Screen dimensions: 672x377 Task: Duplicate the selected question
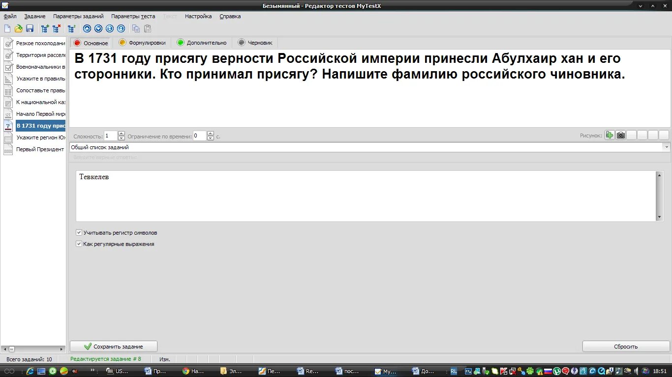tap(71, 28)
